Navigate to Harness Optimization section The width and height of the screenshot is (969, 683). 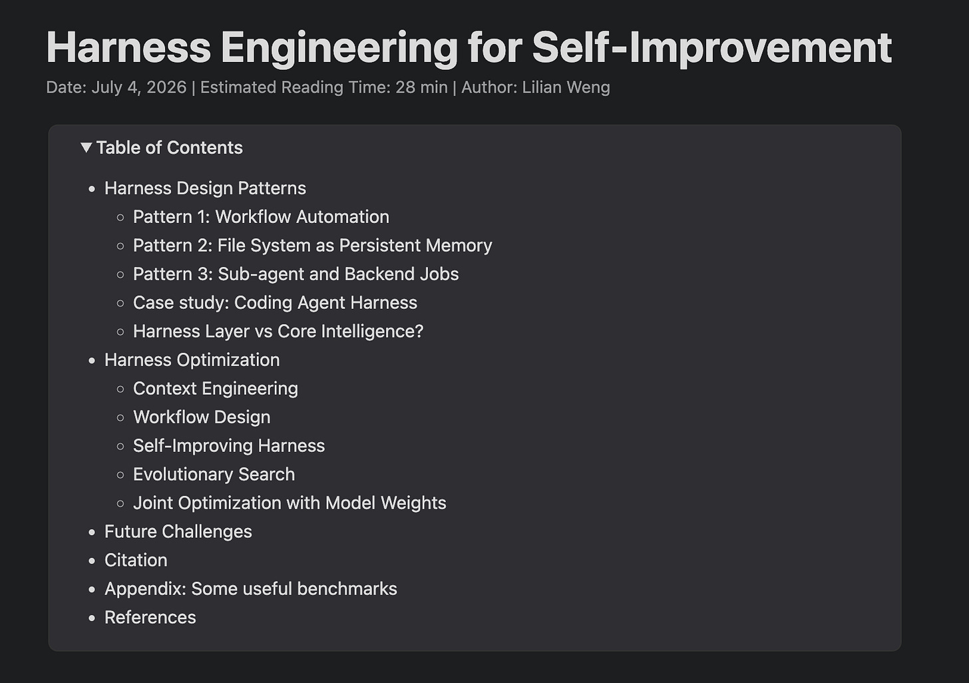192,360
